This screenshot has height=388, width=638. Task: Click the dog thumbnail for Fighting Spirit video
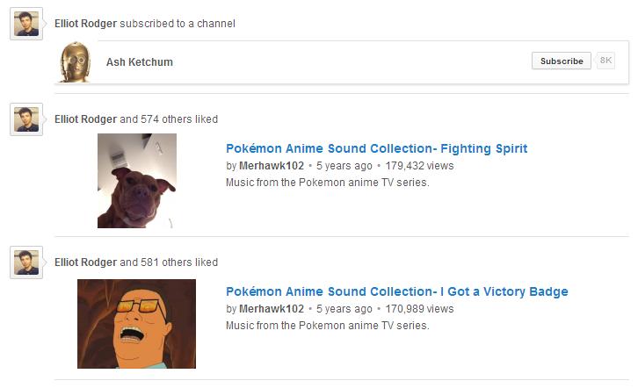click(136, 181)
